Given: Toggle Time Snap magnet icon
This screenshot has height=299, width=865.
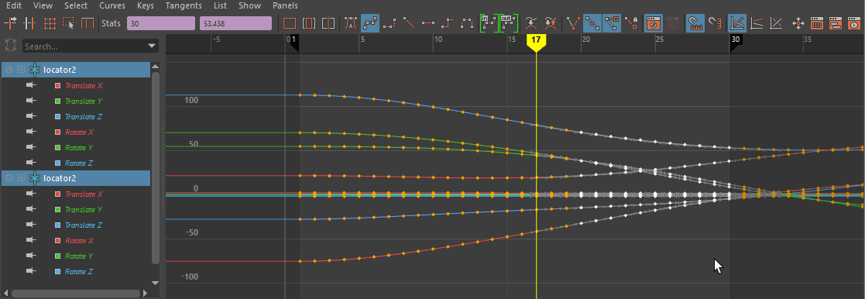Looking at the screenshot, I should click(695, 23).
